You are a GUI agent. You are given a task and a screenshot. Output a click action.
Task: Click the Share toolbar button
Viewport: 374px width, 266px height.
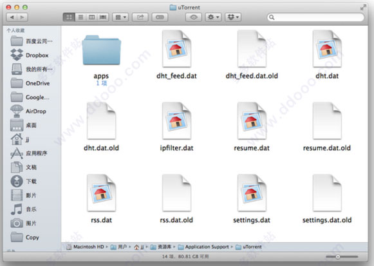pos(140,17)
